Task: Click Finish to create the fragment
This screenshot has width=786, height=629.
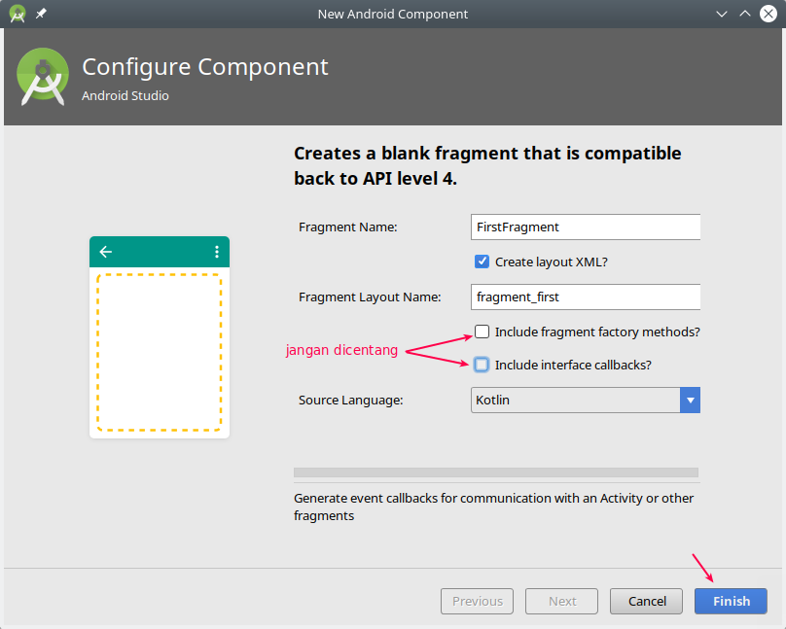Action: click(731, 601)
